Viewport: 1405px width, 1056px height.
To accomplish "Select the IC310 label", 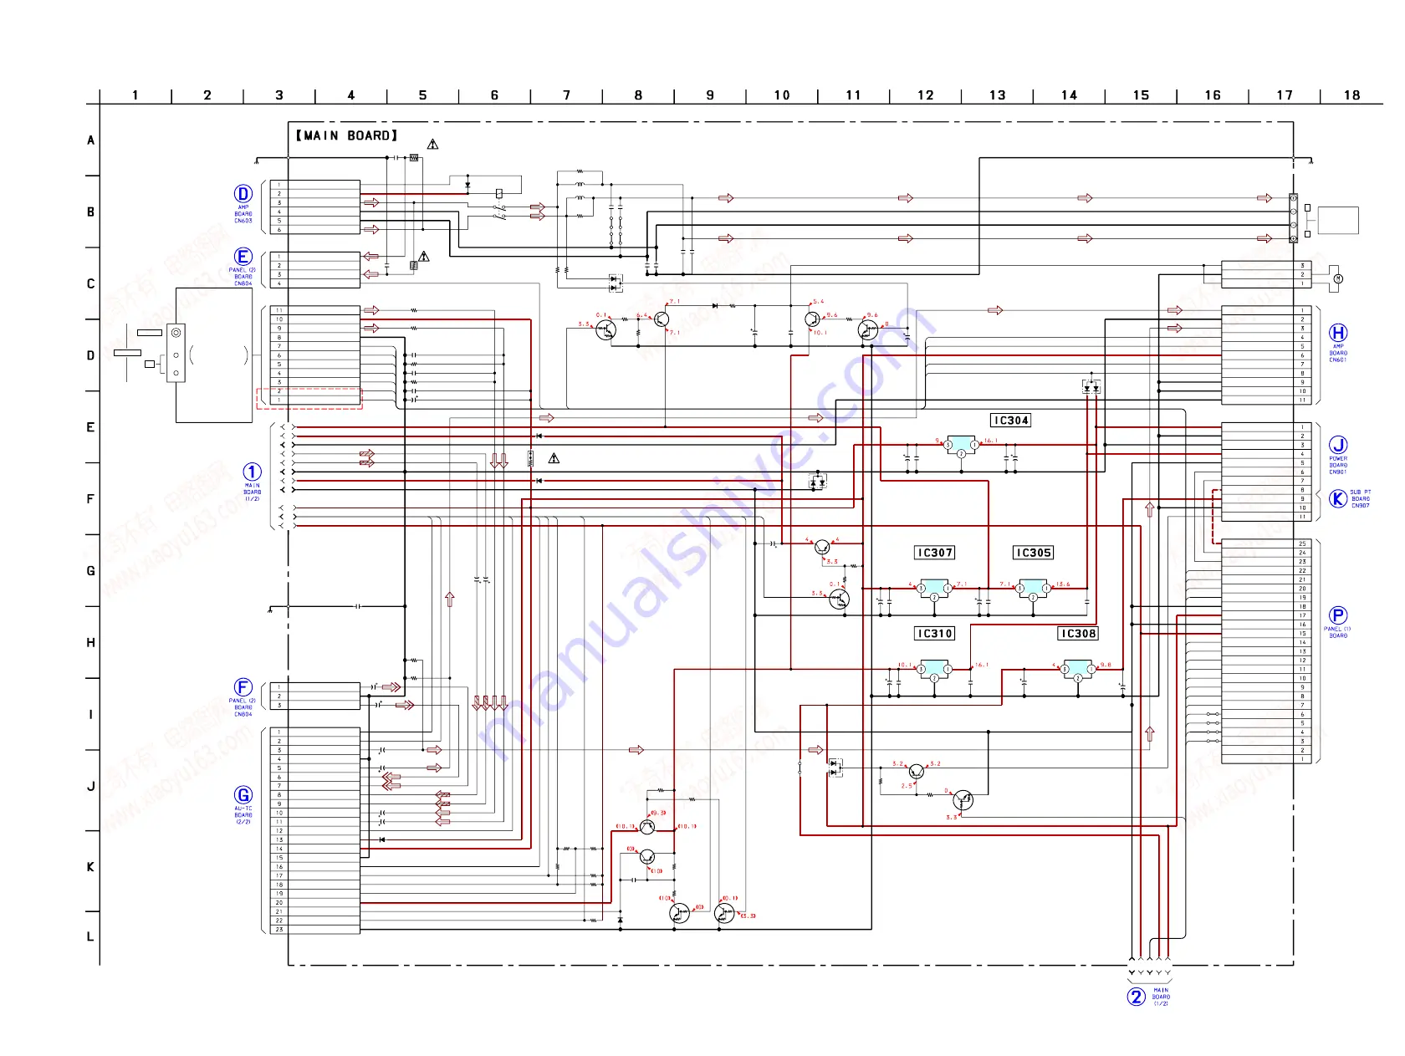I will click(x=935, y=634).
